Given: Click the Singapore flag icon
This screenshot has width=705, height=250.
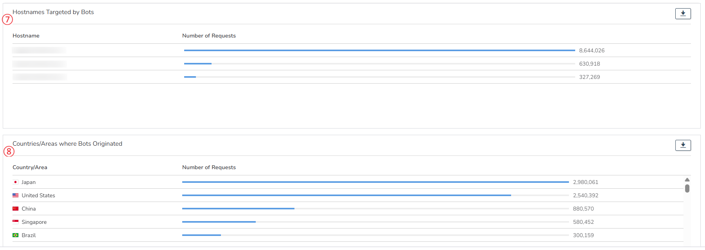Looking at the screenshot, I should pyautogui.click(x=16, y=222).
